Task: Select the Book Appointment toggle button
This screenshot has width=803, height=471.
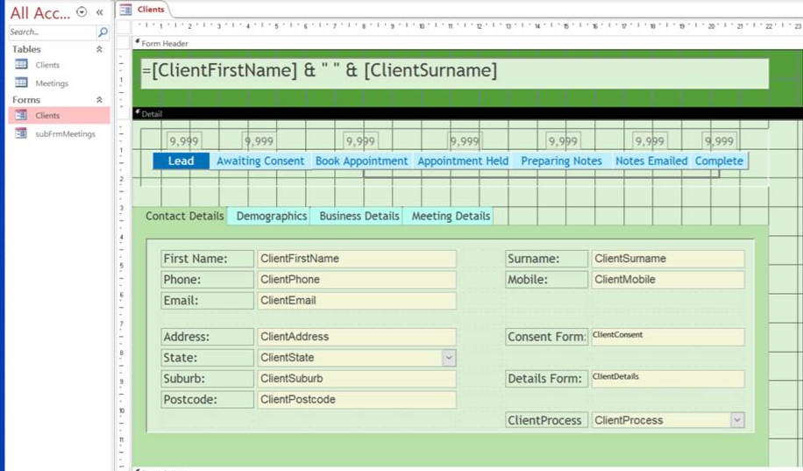Action: (361, 161)
